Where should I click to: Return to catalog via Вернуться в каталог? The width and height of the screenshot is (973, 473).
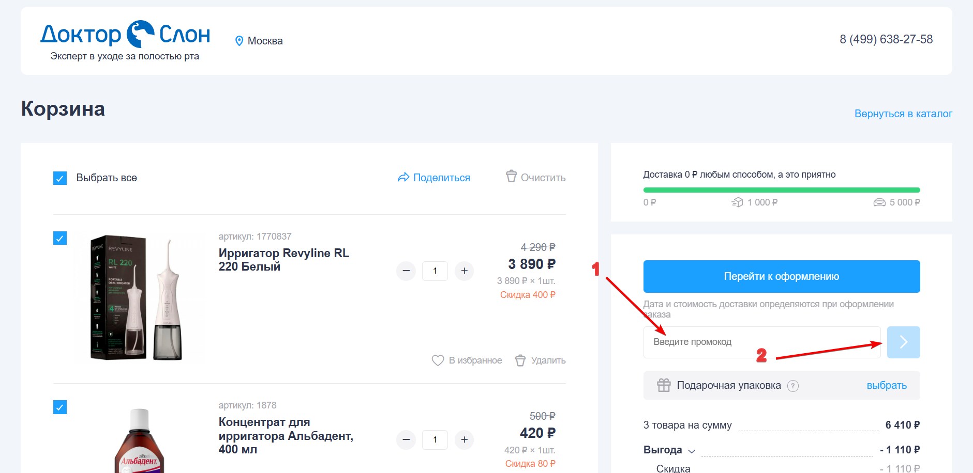(x=903, y=114)
